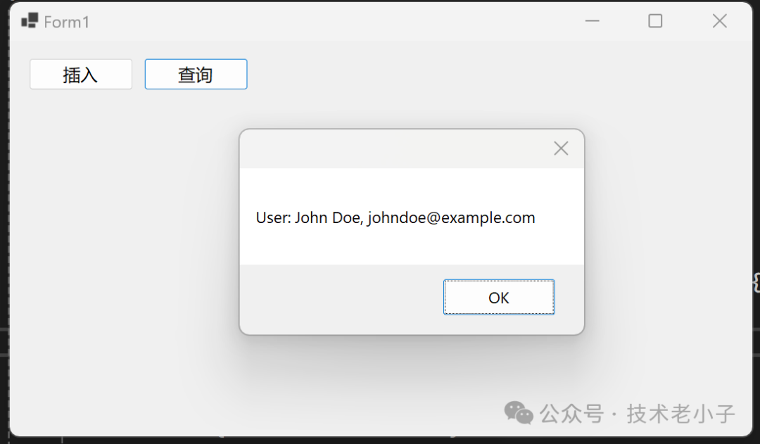Close the Form1 window
Viewport: 760px width, 444px height.
point(719,21)
